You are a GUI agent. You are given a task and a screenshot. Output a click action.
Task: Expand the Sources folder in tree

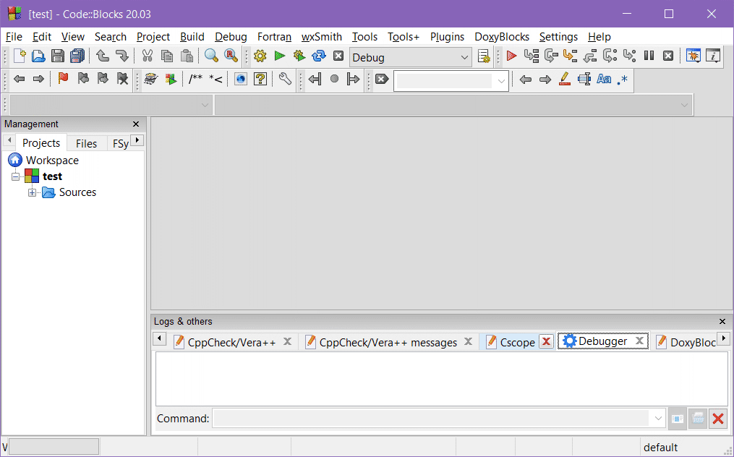coord(32,192)
